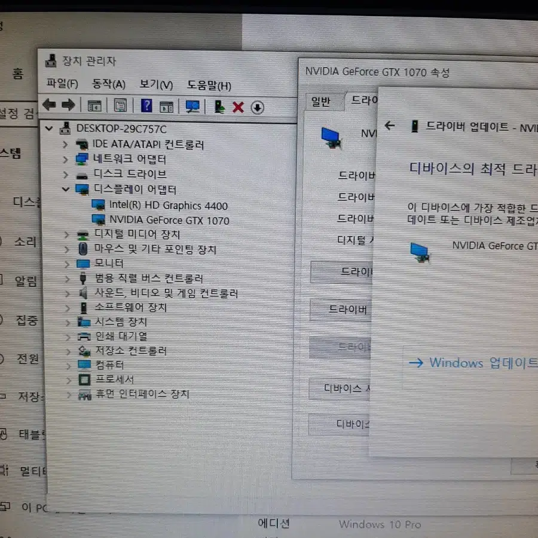Expand the 시스템 장치 node

68,322
